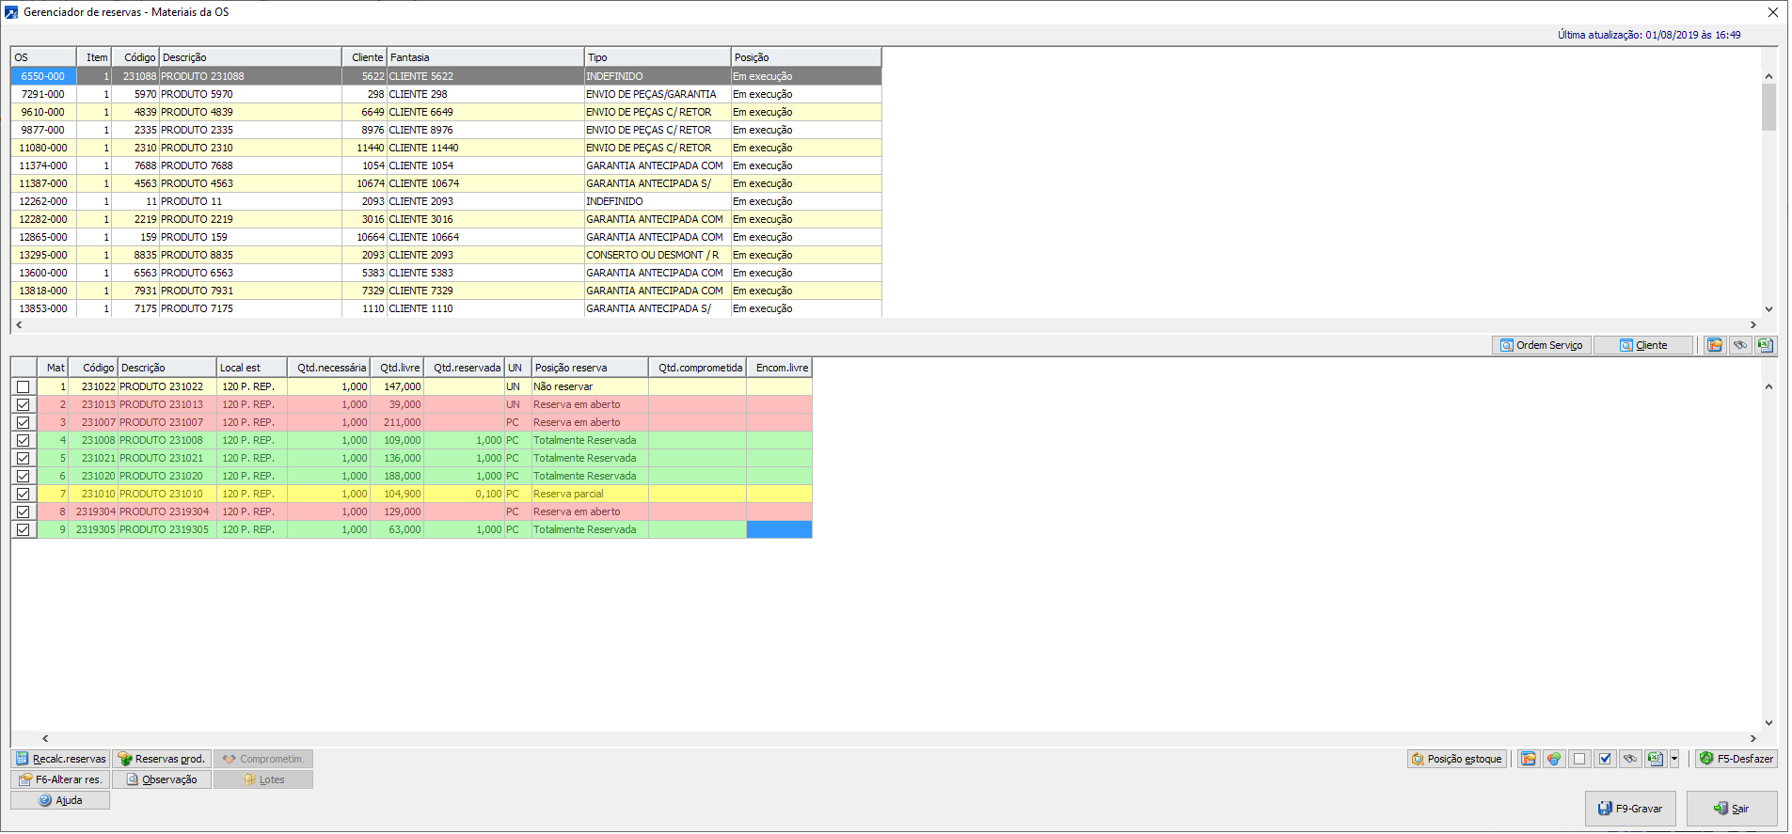Screen dimensions: 1792x834
Task: Open the Ordem Serviço lookup
Action: click(1542, 345)
